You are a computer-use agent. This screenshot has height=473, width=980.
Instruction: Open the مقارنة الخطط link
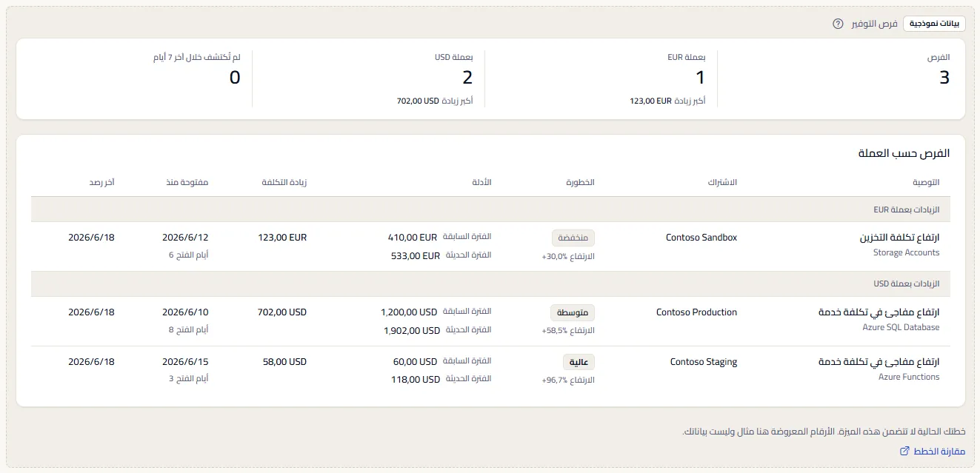point(939,451)
